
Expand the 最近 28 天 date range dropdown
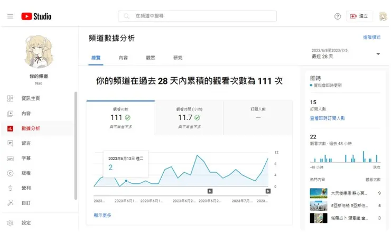pos(346,54)
